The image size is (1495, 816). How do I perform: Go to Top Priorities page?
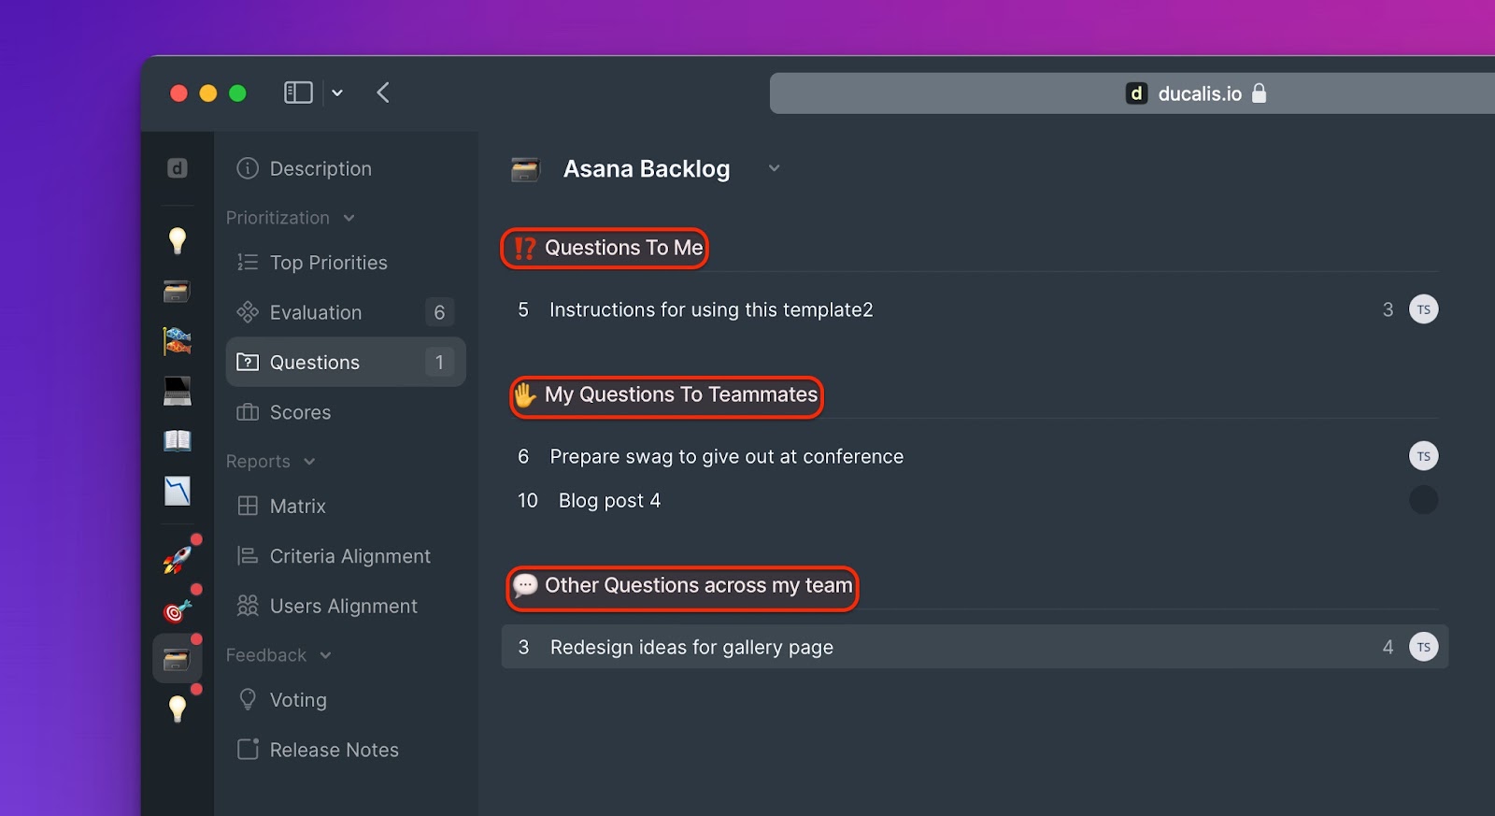[328, 263]
